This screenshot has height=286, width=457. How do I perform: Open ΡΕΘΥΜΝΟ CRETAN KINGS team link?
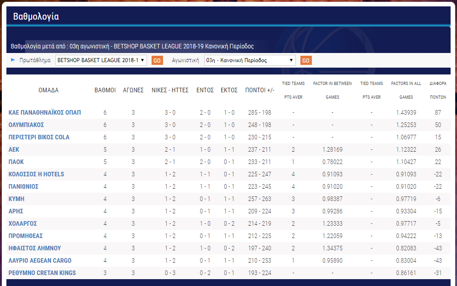[42, 273]
